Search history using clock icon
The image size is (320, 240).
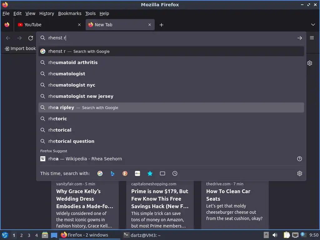pyautogui.click(x=175, y=173)
